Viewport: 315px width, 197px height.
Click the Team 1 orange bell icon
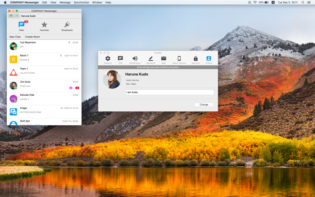coord(13,72)
